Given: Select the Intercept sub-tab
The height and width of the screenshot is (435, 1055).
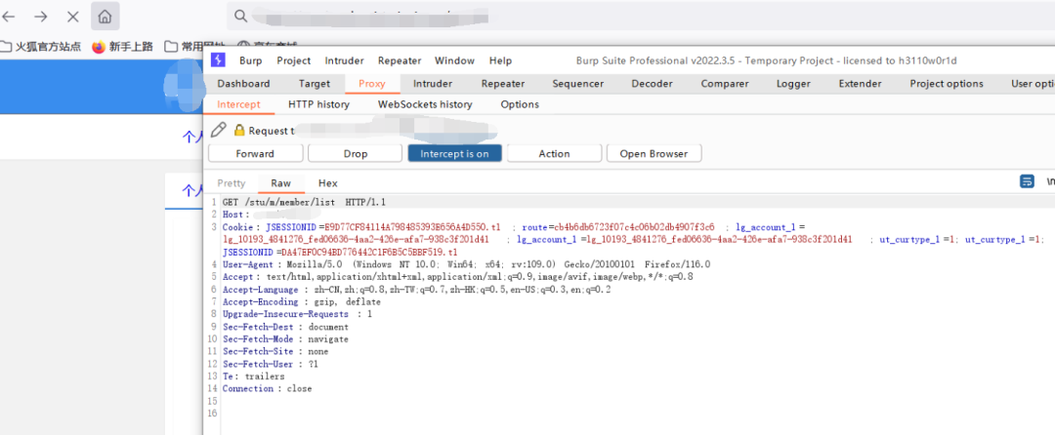Looking at the screenshot, I should [239, 104].
